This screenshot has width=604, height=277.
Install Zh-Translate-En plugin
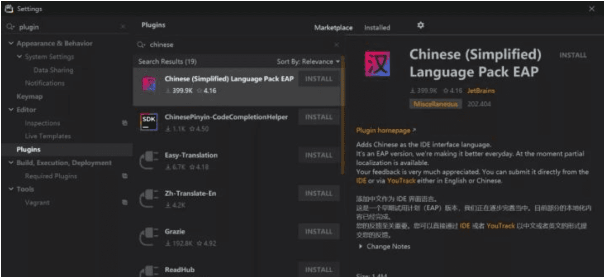[319, 193]
